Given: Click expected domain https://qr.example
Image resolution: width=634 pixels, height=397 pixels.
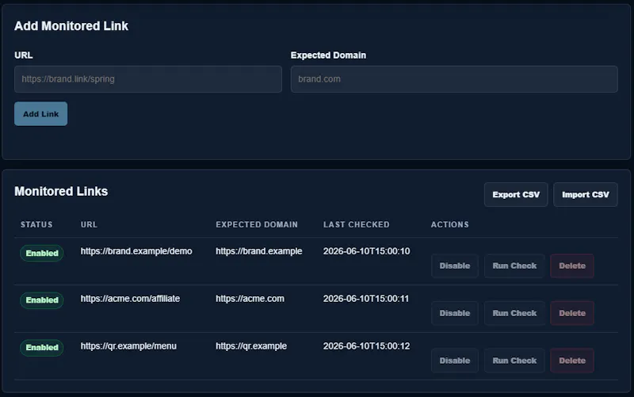Looking at the screenshot, I should click(x=251, y=346).
